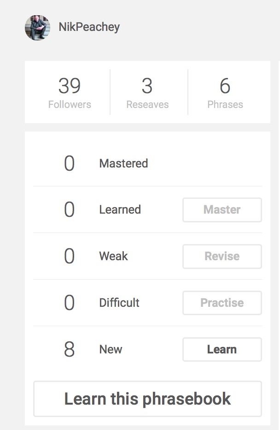
Task: Select the Mastered category label
Action: click(123, 163)
